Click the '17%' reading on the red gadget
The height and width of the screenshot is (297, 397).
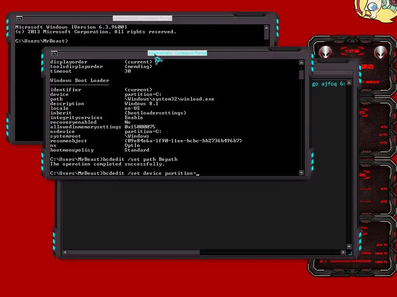(x=383, y=143)
